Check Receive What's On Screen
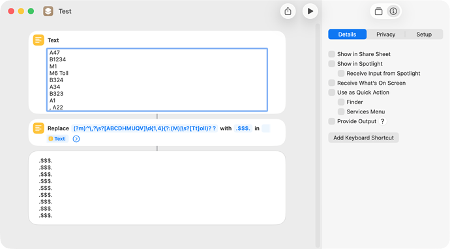This screenshot has width=450, height=249. [332, 83]
